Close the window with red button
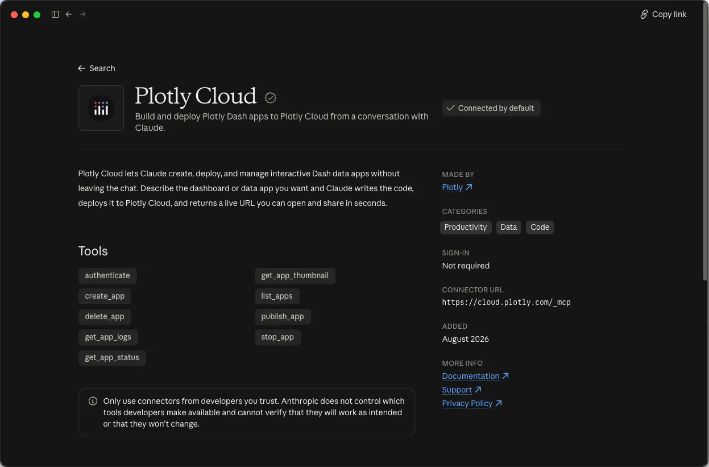The width and height of the screenshot is (709, 467). [14, 14]
